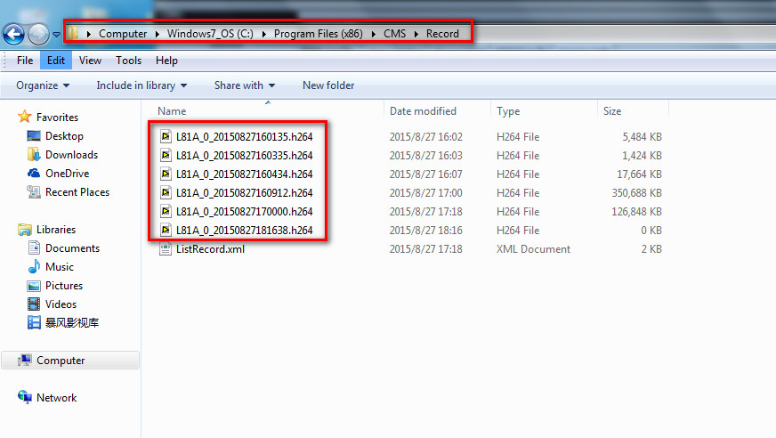Screen dimensions: 776x438
Task: Expand breadcrumb arrow after CMS
Action: pos(416,34)
